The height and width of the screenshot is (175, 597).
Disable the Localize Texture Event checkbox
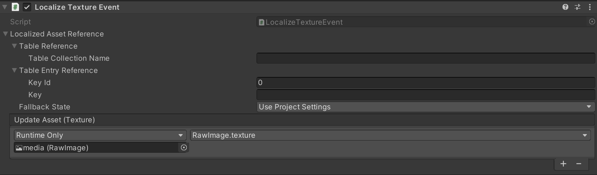point(27,7)
